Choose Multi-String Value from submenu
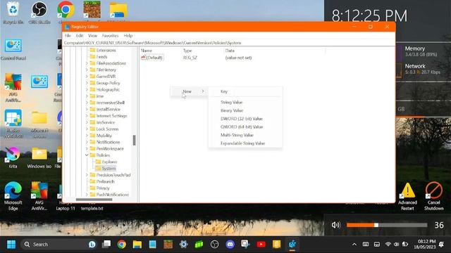The width and height of the screenshot is (451, 253). (x=245, y=135)
